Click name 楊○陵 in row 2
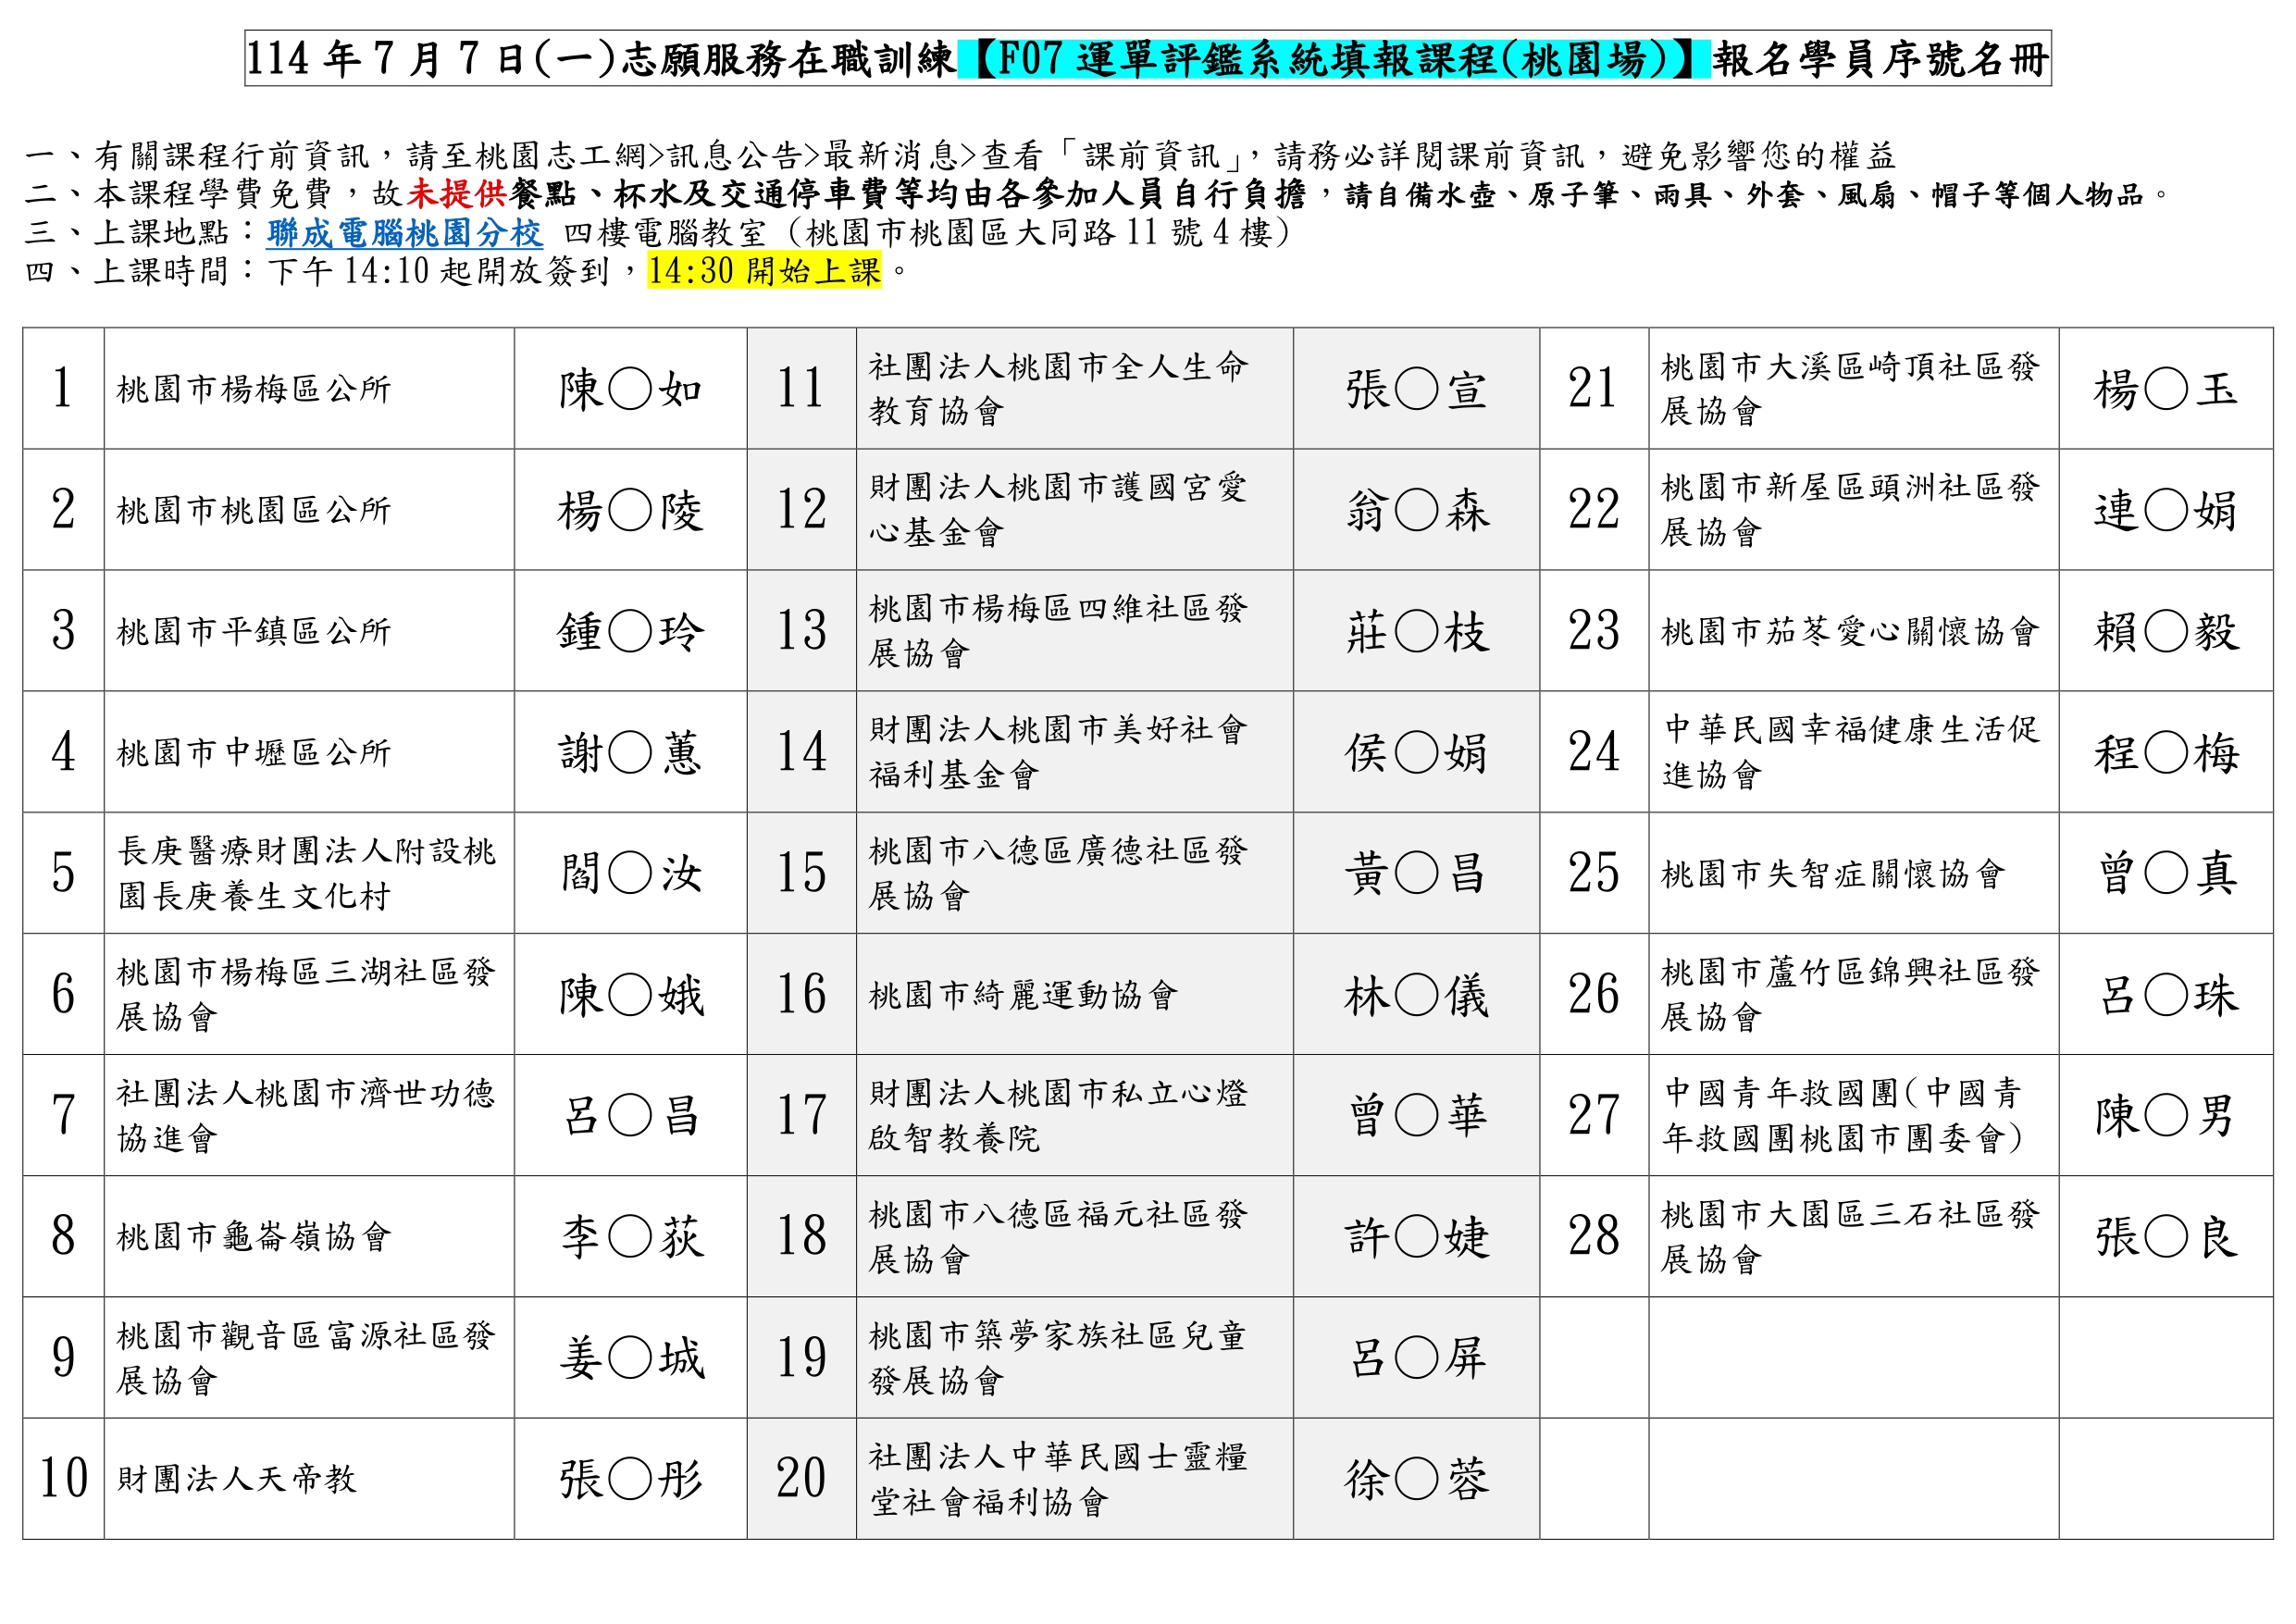Image resolution: width=2296 pixels, height=1624 pixels. (x=631, y=511)
